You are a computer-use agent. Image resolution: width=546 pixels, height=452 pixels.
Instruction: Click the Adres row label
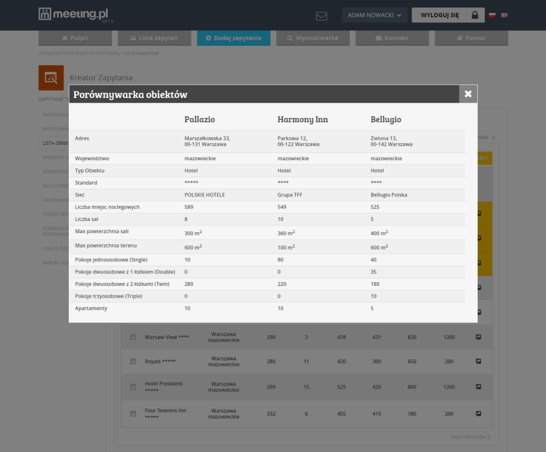click(82, 138)
